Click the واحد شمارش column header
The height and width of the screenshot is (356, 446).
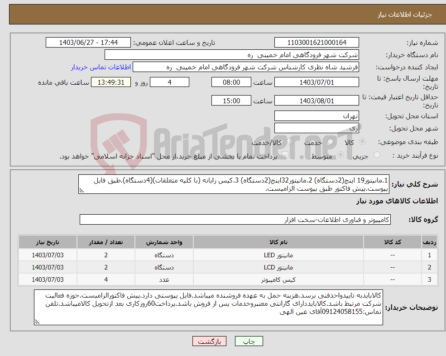tap(164, 242)
